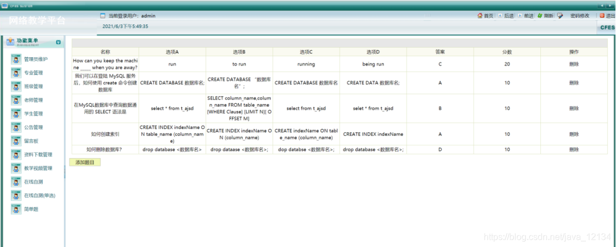Click the 管理员维护 sidebar icon
The height and width of the screenshot is (247, 616).
coord(16,59)
